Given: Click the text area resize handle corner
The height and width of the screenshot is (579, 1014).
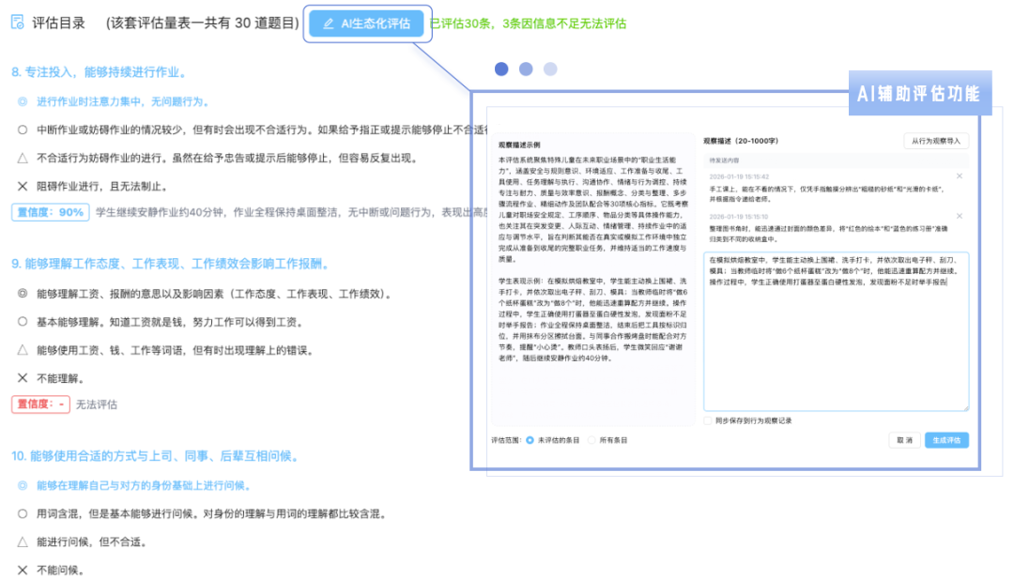Looking at the screenshot, I should coord(965,408).
